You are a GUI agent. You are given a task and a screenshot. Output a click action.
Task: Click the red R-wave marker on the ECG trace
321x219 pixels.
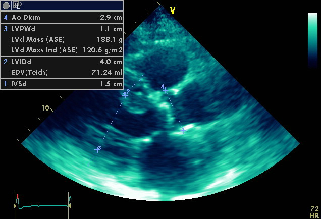(17, 196)
